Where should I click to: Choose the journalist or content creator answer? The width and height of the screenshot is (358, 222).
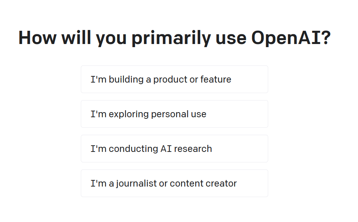click(x=175, y=183)
